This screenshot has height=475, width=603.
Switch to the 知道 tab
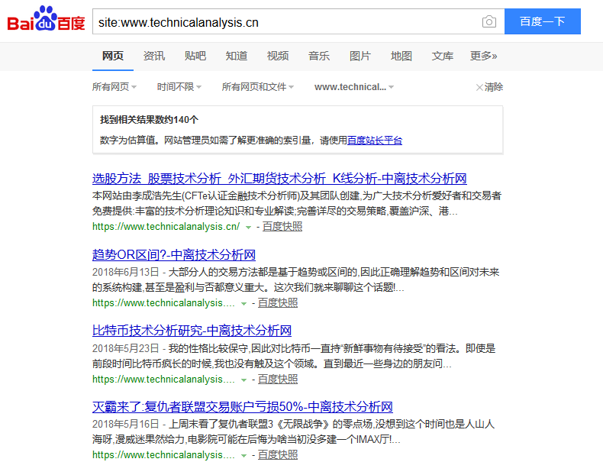(x=237, y=57)
